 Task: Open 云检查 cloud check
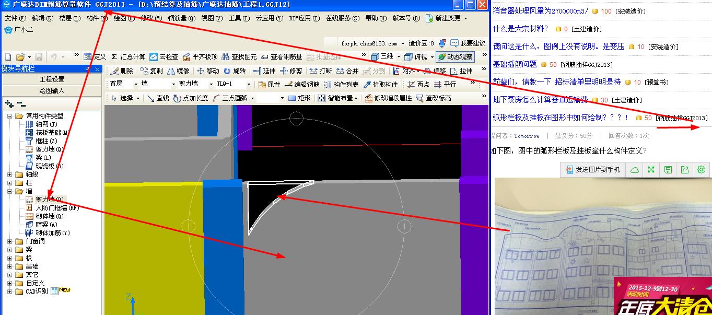click(x=164, y=57)
